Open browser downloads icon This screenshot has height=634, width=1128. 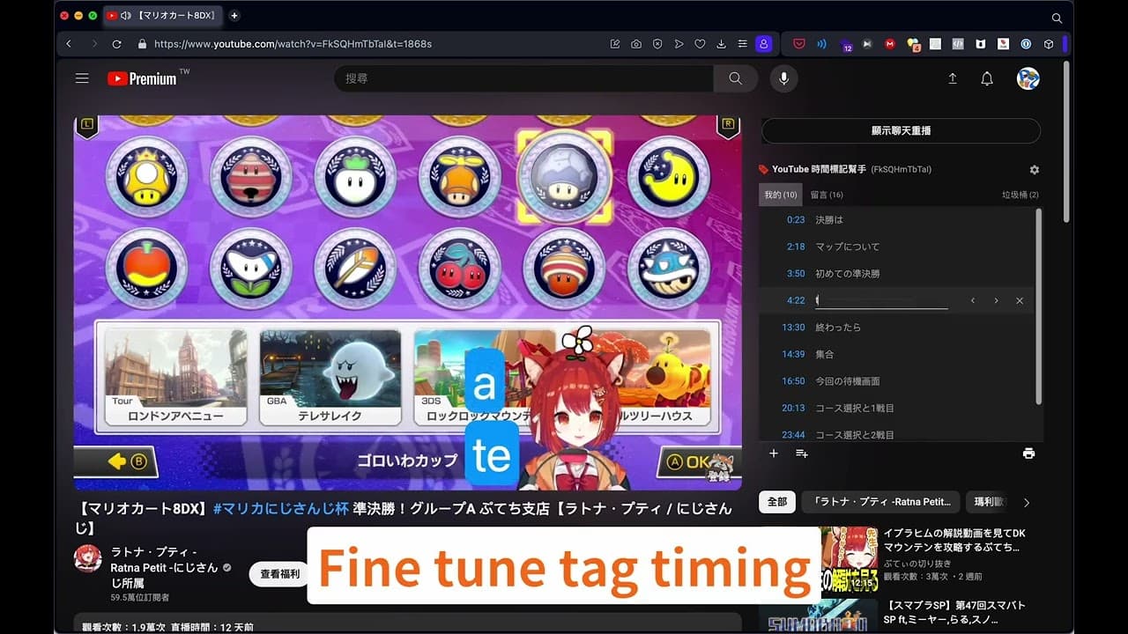[721, 43]
